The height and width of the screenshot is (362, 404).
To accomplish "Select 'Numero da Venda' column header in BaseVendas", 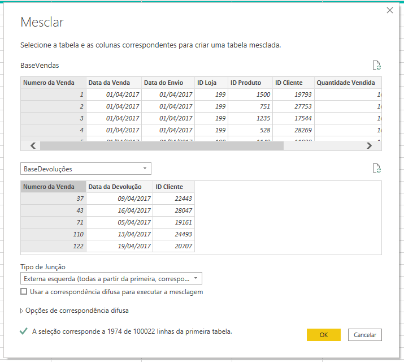I will [x=53, y=83].
